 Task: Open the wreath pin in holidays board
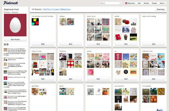tap(63, 22)
